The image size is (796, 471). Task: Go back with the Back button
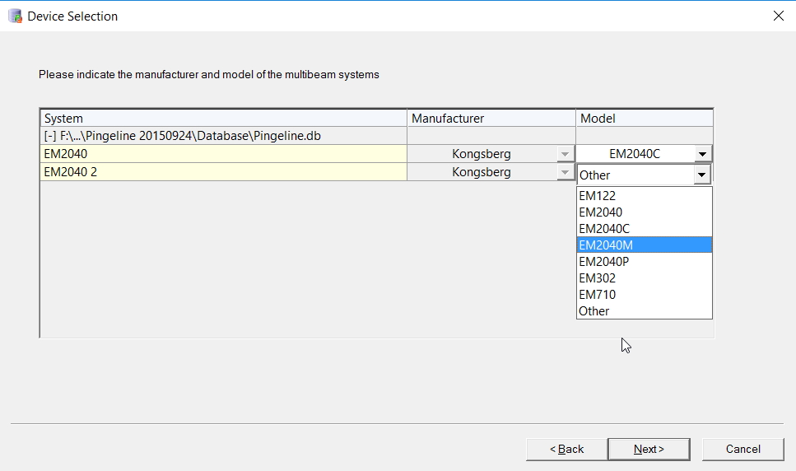[567, 449]
